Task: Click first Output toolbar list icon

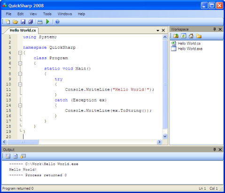Action: (x=8, y=156)
